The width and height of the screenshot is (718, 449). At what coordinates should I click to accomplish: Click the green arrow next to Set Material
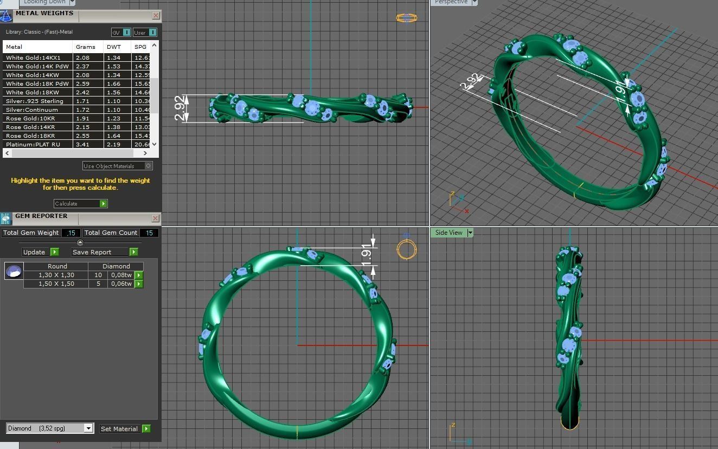146,428
